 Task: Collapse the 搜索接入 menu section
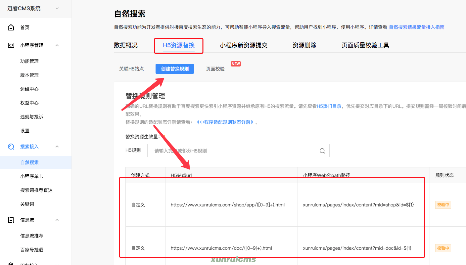(x=57, y=147)
